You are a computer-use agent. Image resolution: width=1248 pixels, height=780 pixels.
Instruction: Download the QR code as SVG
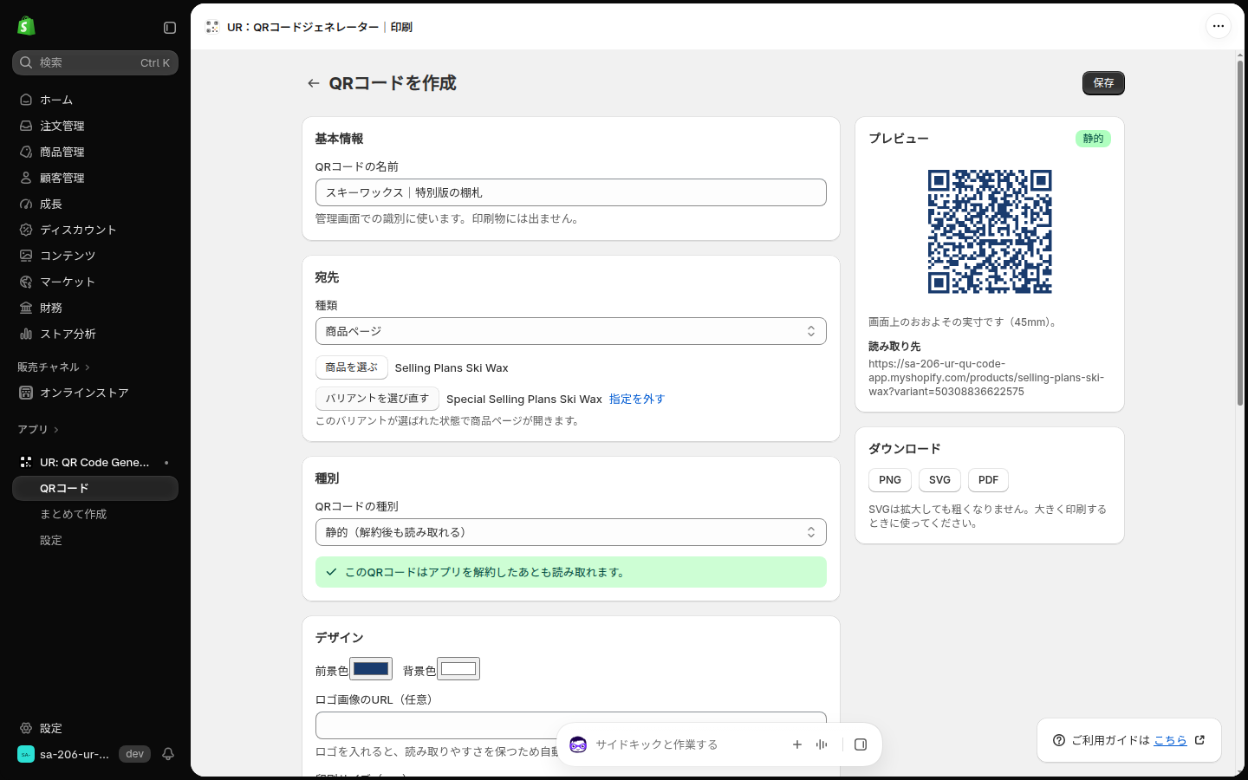pyautogui.click(x=939, y=480)
